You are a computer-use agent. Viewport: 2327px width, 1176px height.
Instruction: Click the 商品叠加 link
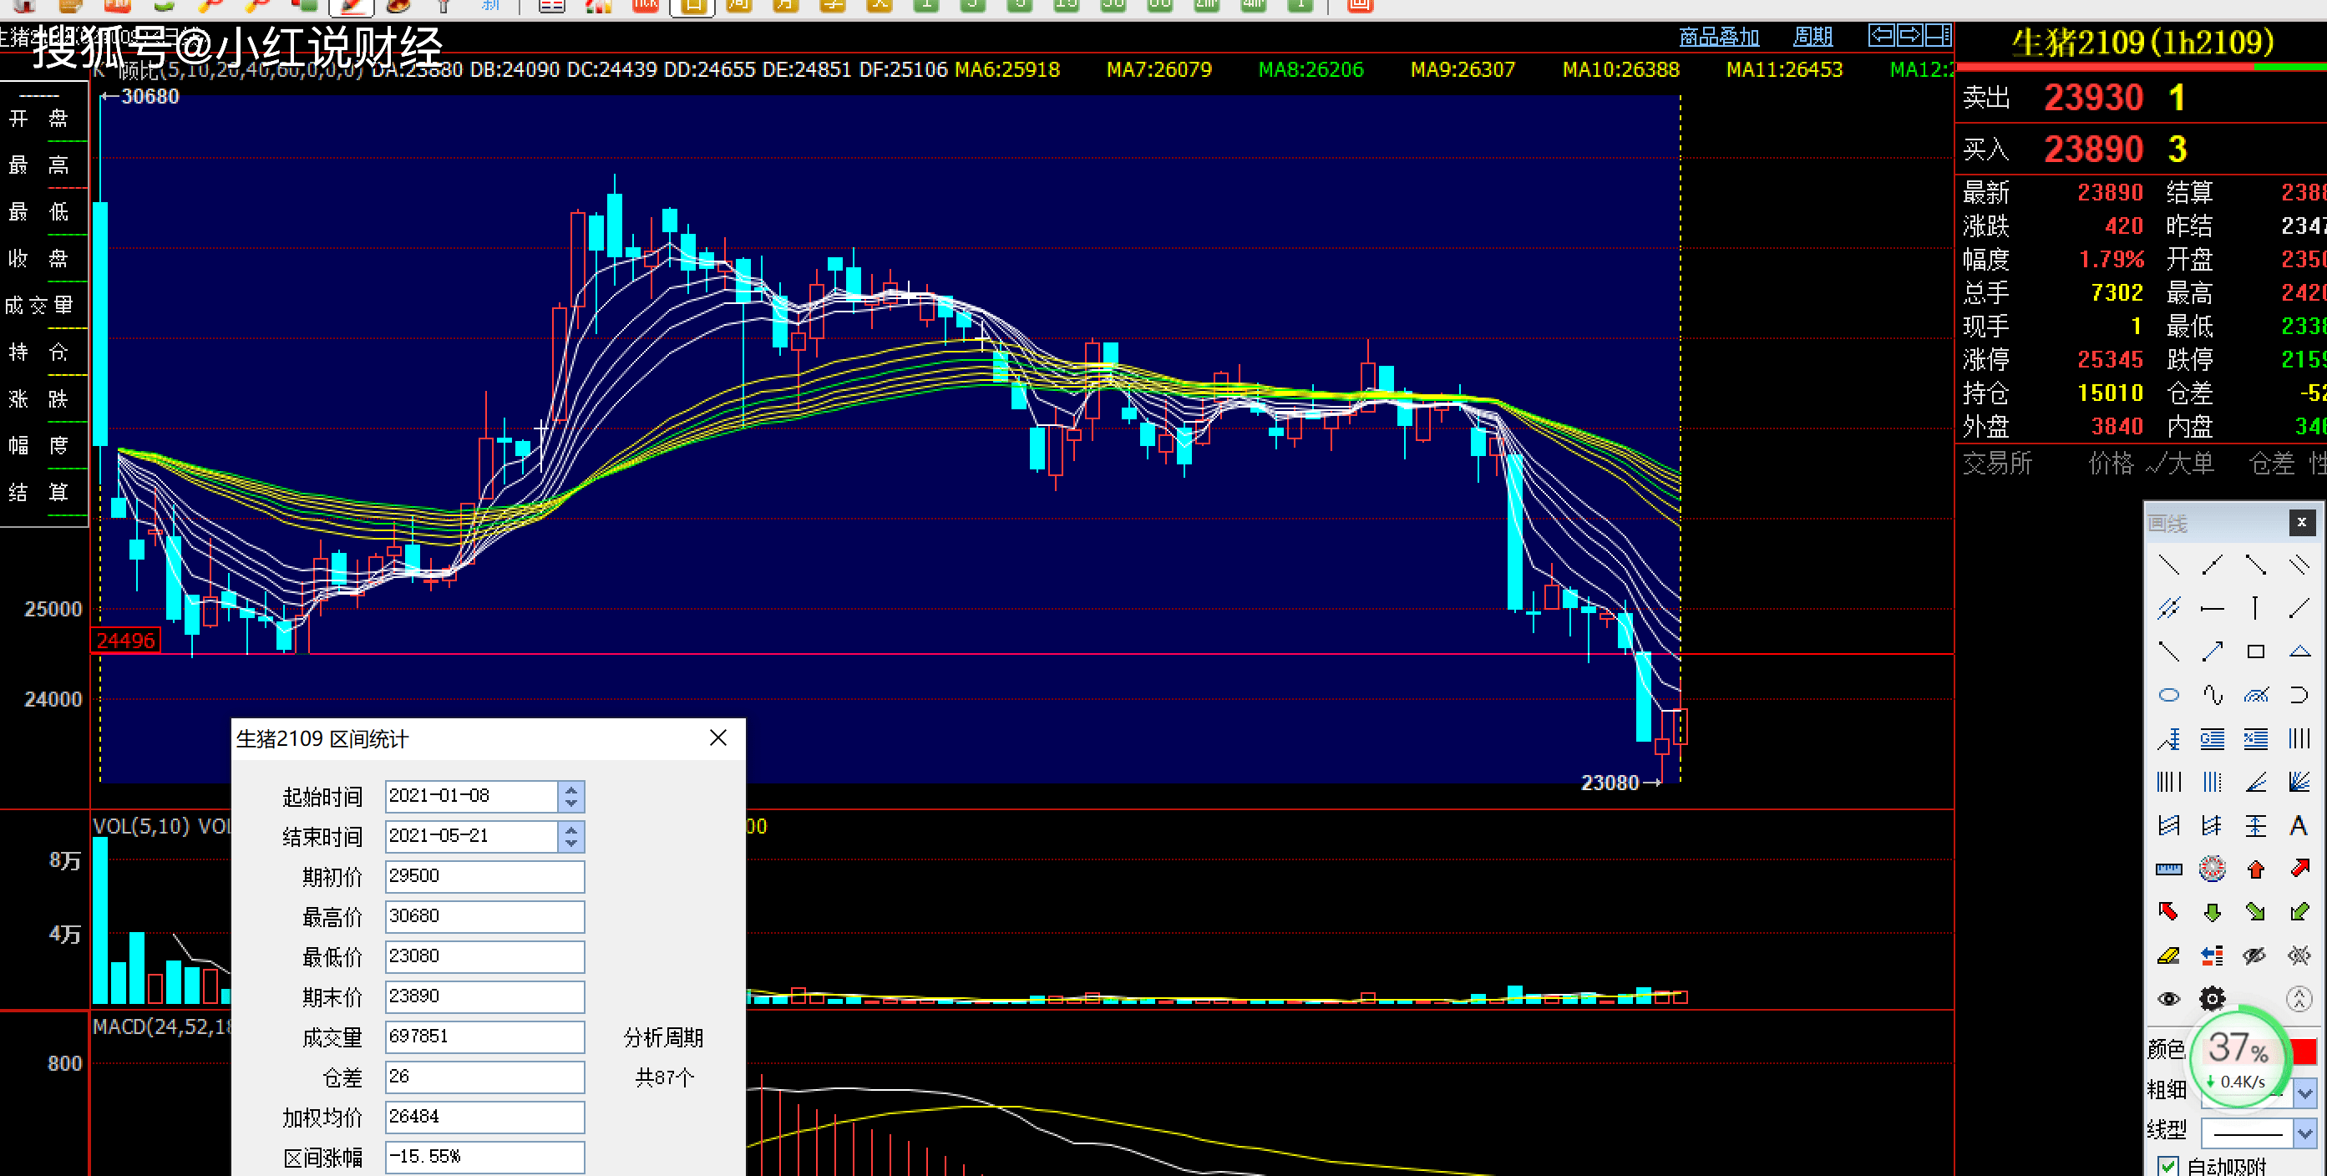click(1718, 37)
